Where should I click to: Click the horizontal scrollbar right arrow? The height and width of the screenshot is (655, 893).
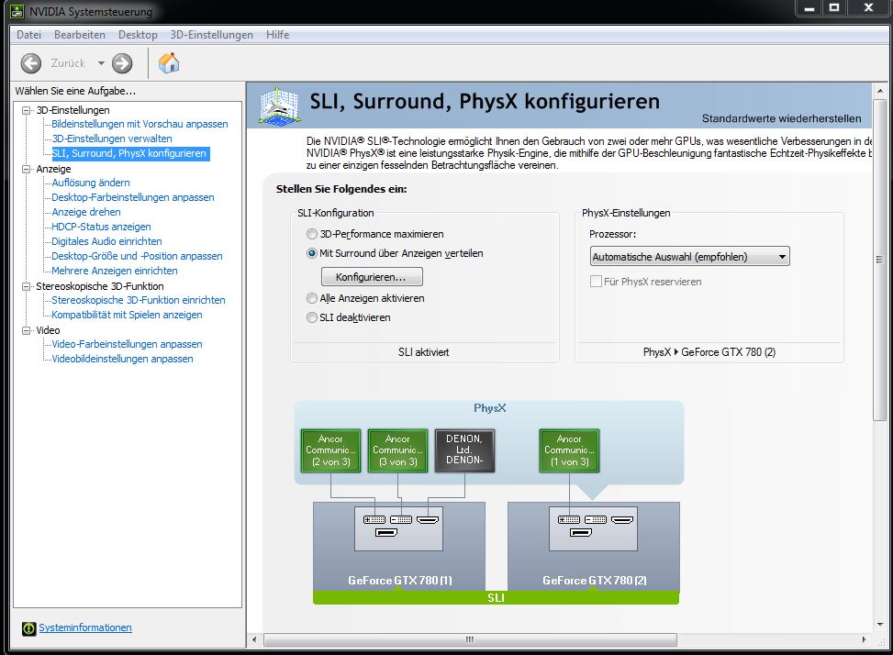click(864, 639)
